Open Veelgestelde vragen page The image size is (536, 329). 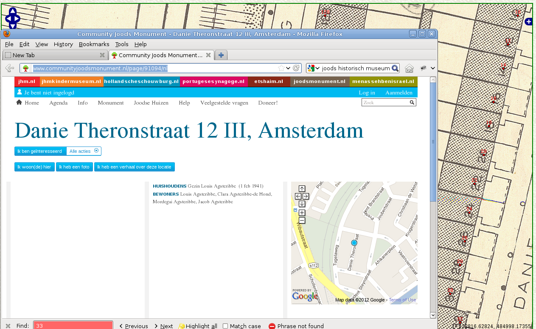(x=224, y=102)
